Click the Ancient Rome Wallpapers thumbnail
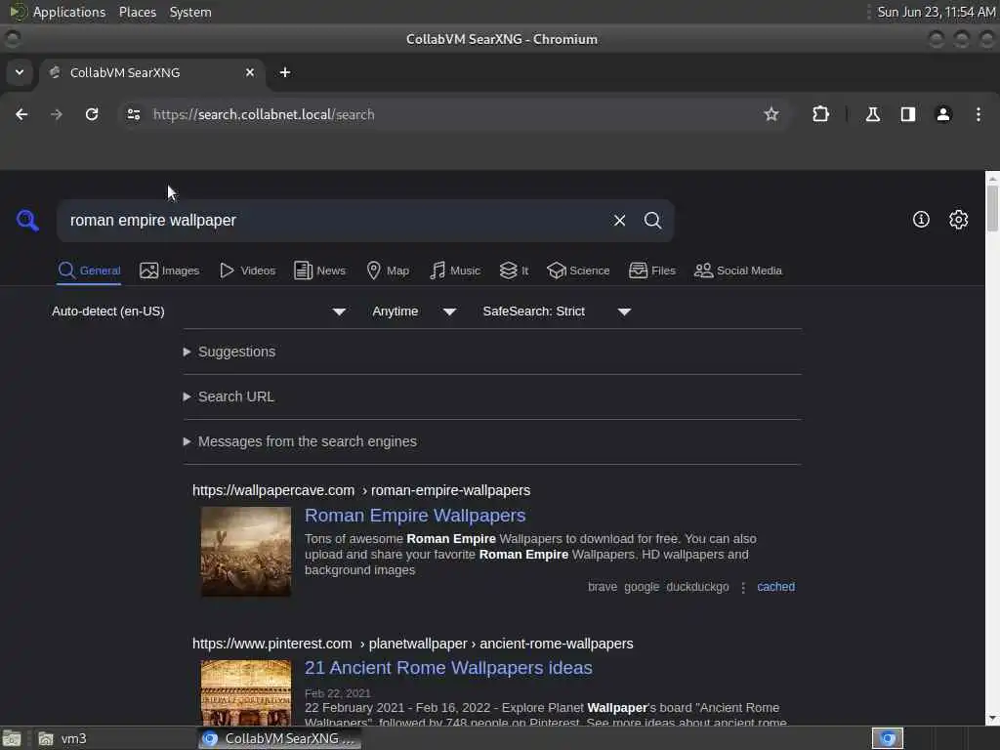This screenshot has height=750, width=1000. click(246, 692)
